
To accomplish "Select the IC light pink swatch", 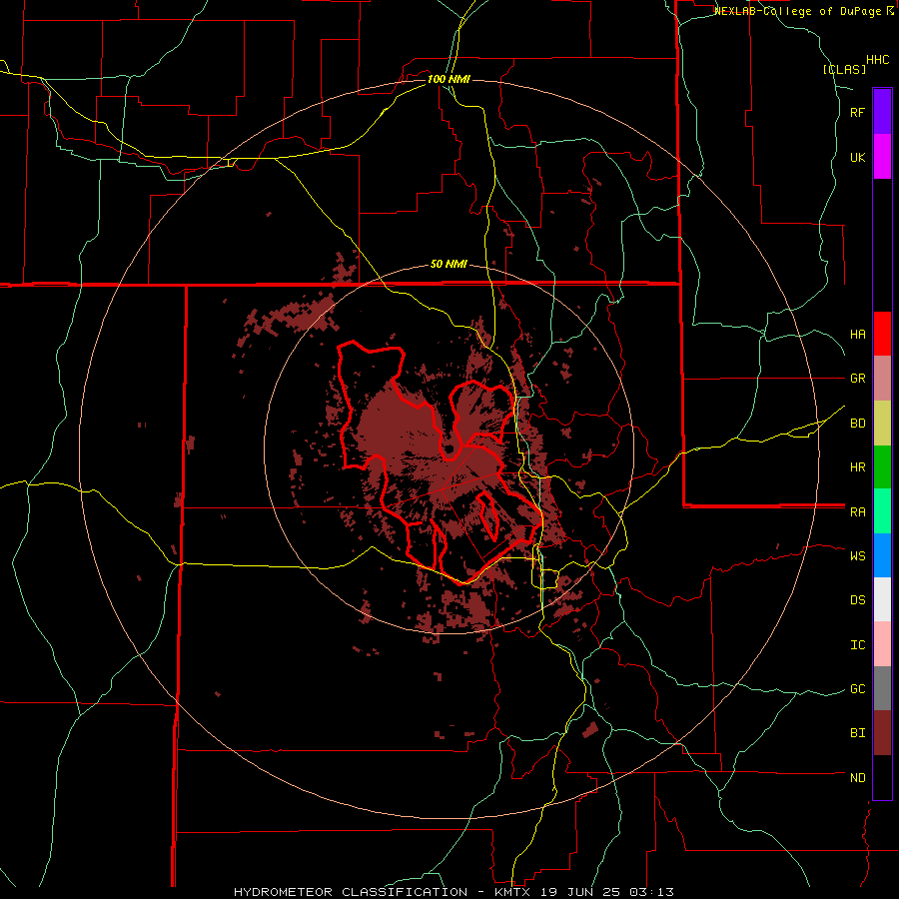I will click(x=882, y=644).
